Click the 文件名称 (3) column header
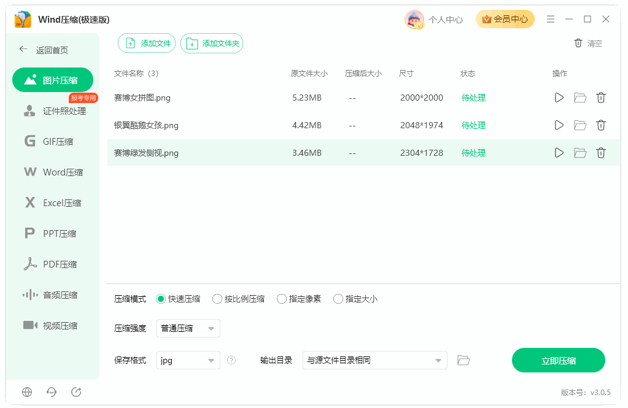This screenshot has width=628, height=408. [x=136, y=73]
